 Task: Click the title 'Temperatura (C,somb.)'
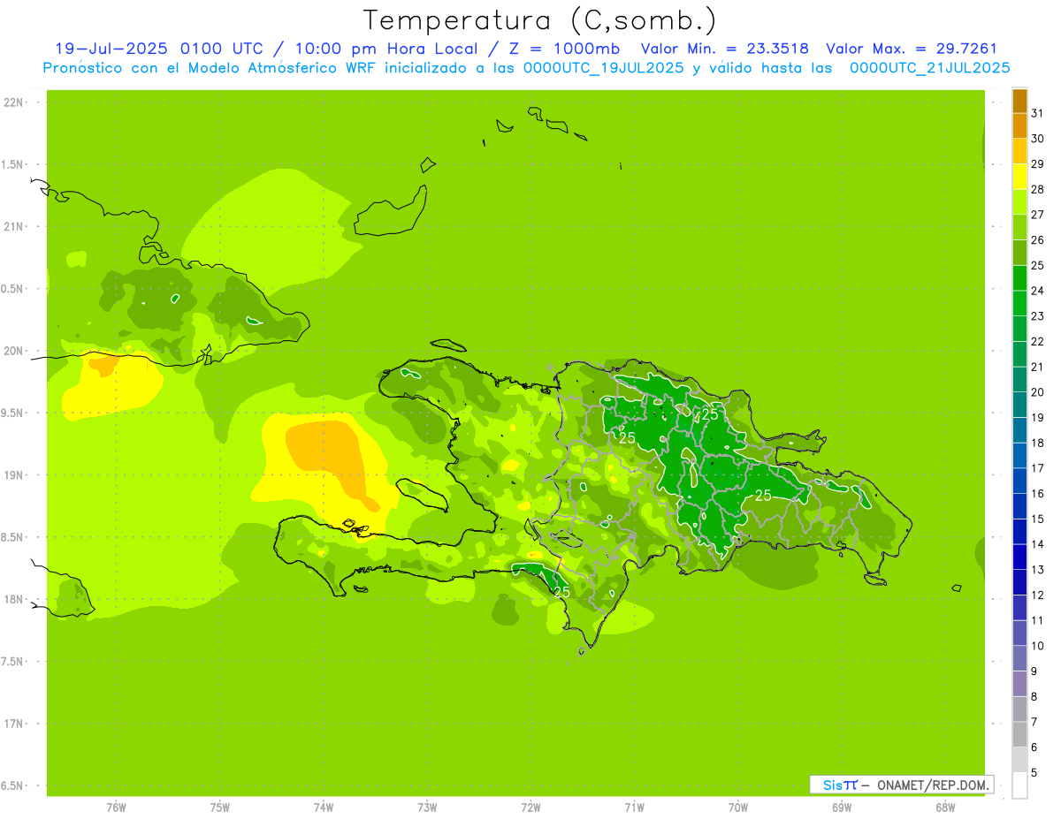tap(540, 21)
